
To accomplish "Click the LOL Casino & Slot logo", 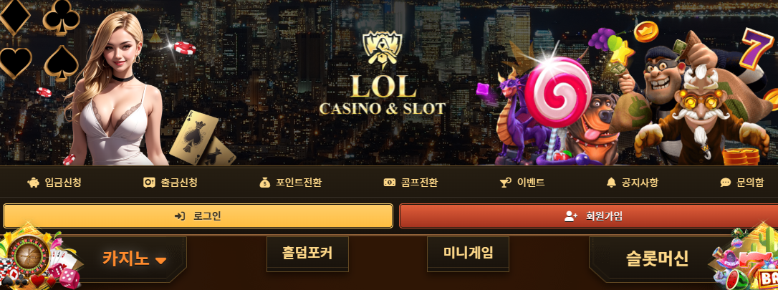I will (x=382, y=74).
